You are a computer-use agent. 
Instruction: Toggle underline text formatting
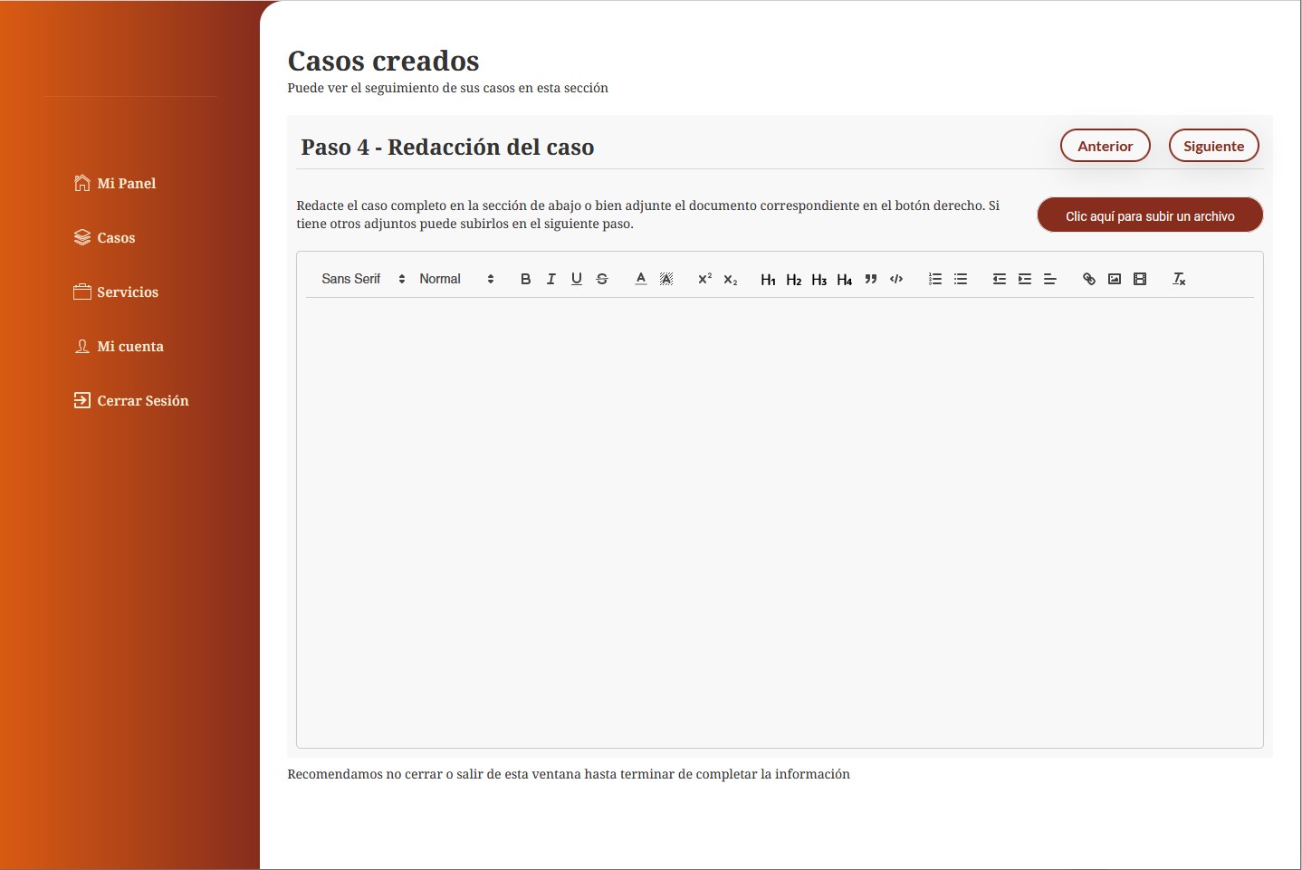click(576, 279)
